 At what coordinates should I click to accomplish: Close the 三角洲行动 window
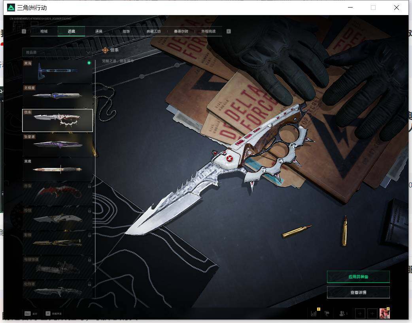pos(397,8)
